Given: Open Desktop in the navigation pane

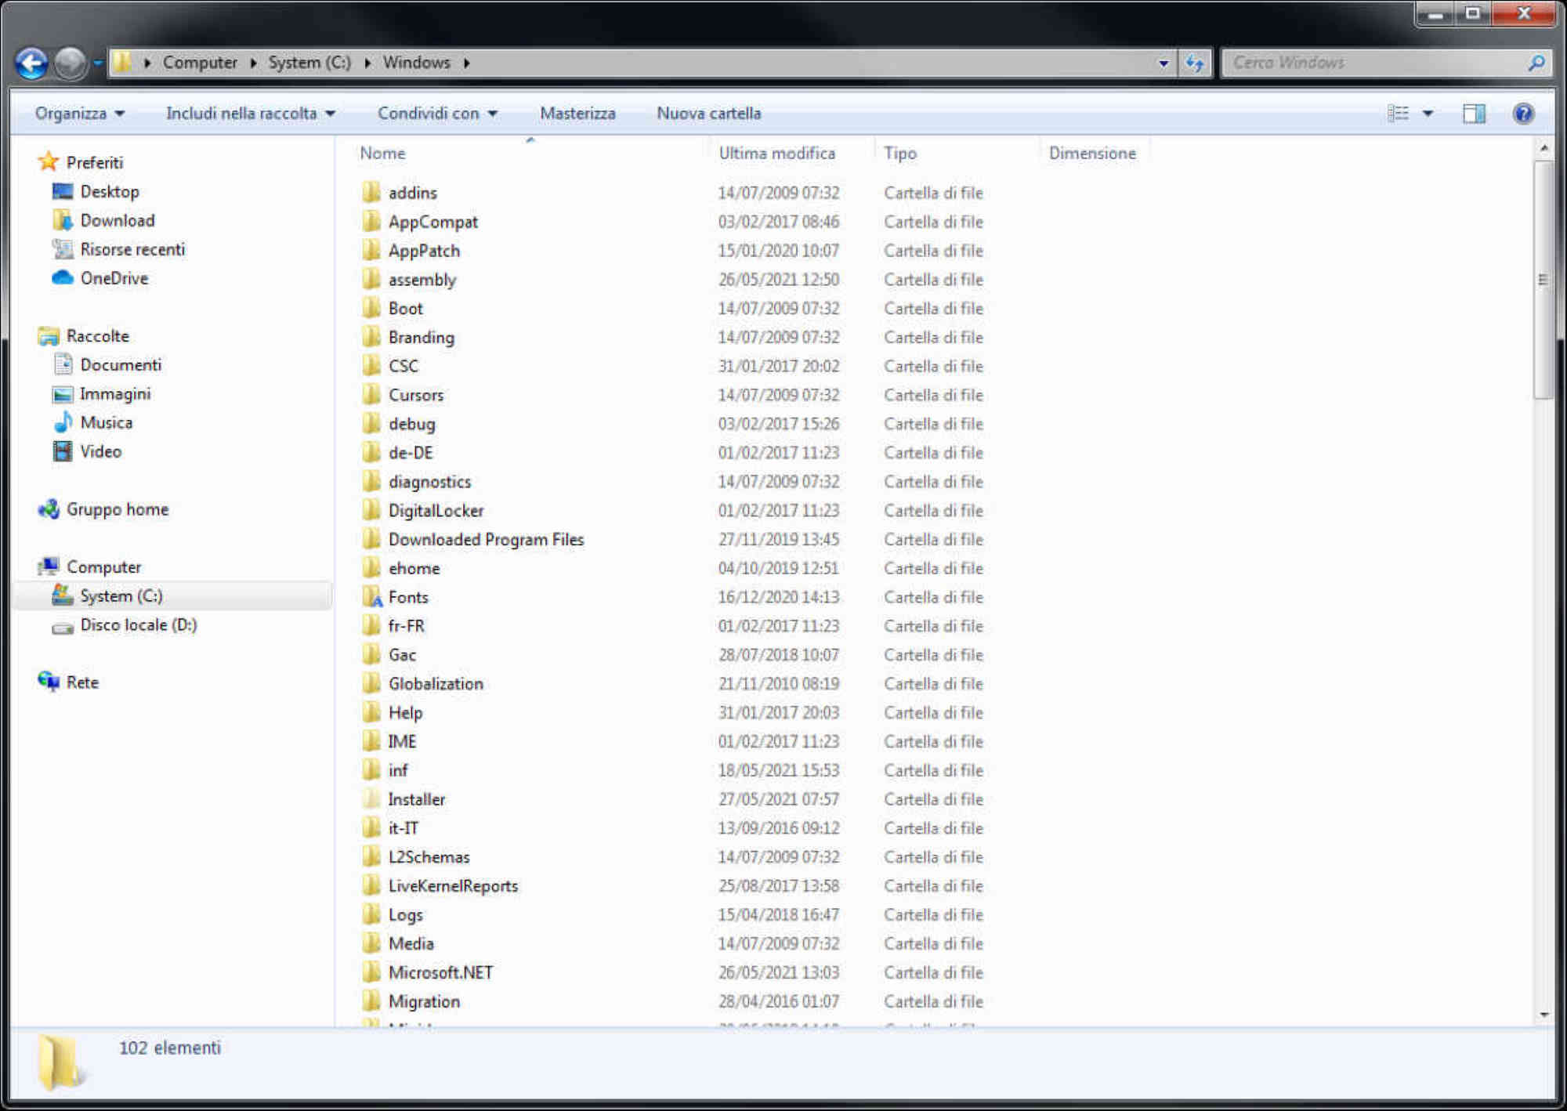Looking at the screenshot, I should [110, 192].
